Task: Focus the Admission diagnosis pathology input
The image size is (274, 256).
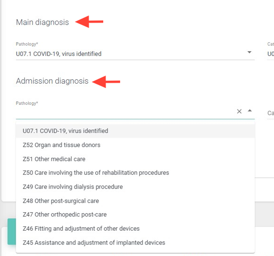Action: 124,112
